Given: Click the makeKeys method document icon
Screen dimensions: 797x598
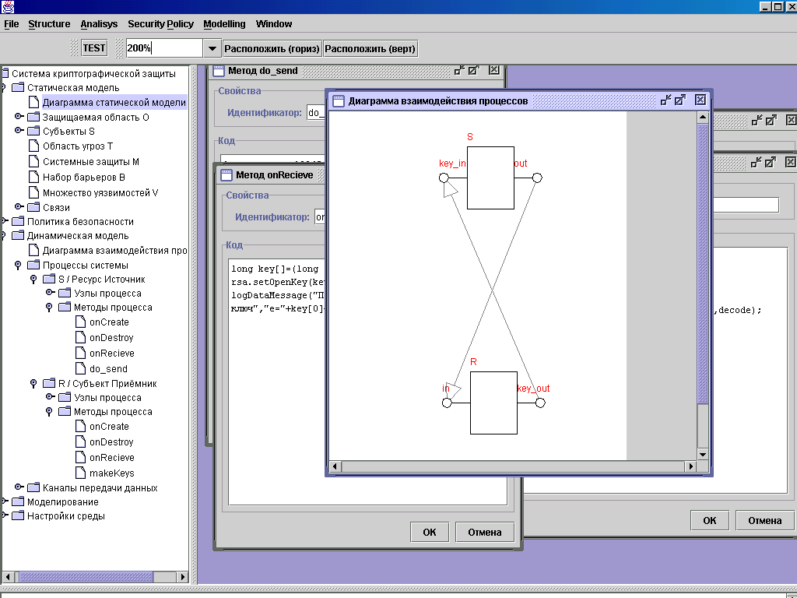Looking at the screenshot, I should tap(80, 473).
